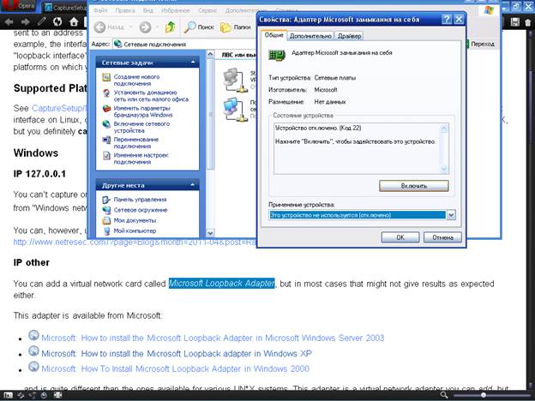Click Включение сетевого устройства link
The height and width of the screenshot is (401, 535).
pyautogui.click(x=141, y=127)
